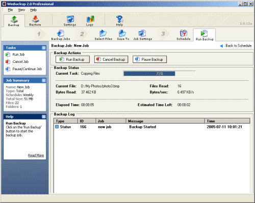Viewport: 255px width, 203px height.
Task: Switch to the Restore section
Action: [x=35, y=21]
